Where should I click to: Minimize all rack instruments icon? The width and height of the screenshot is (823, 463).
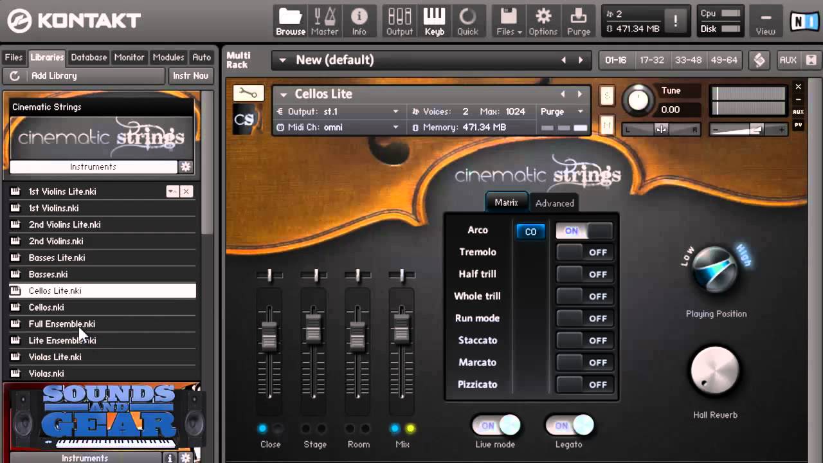(x=811, y=60)
